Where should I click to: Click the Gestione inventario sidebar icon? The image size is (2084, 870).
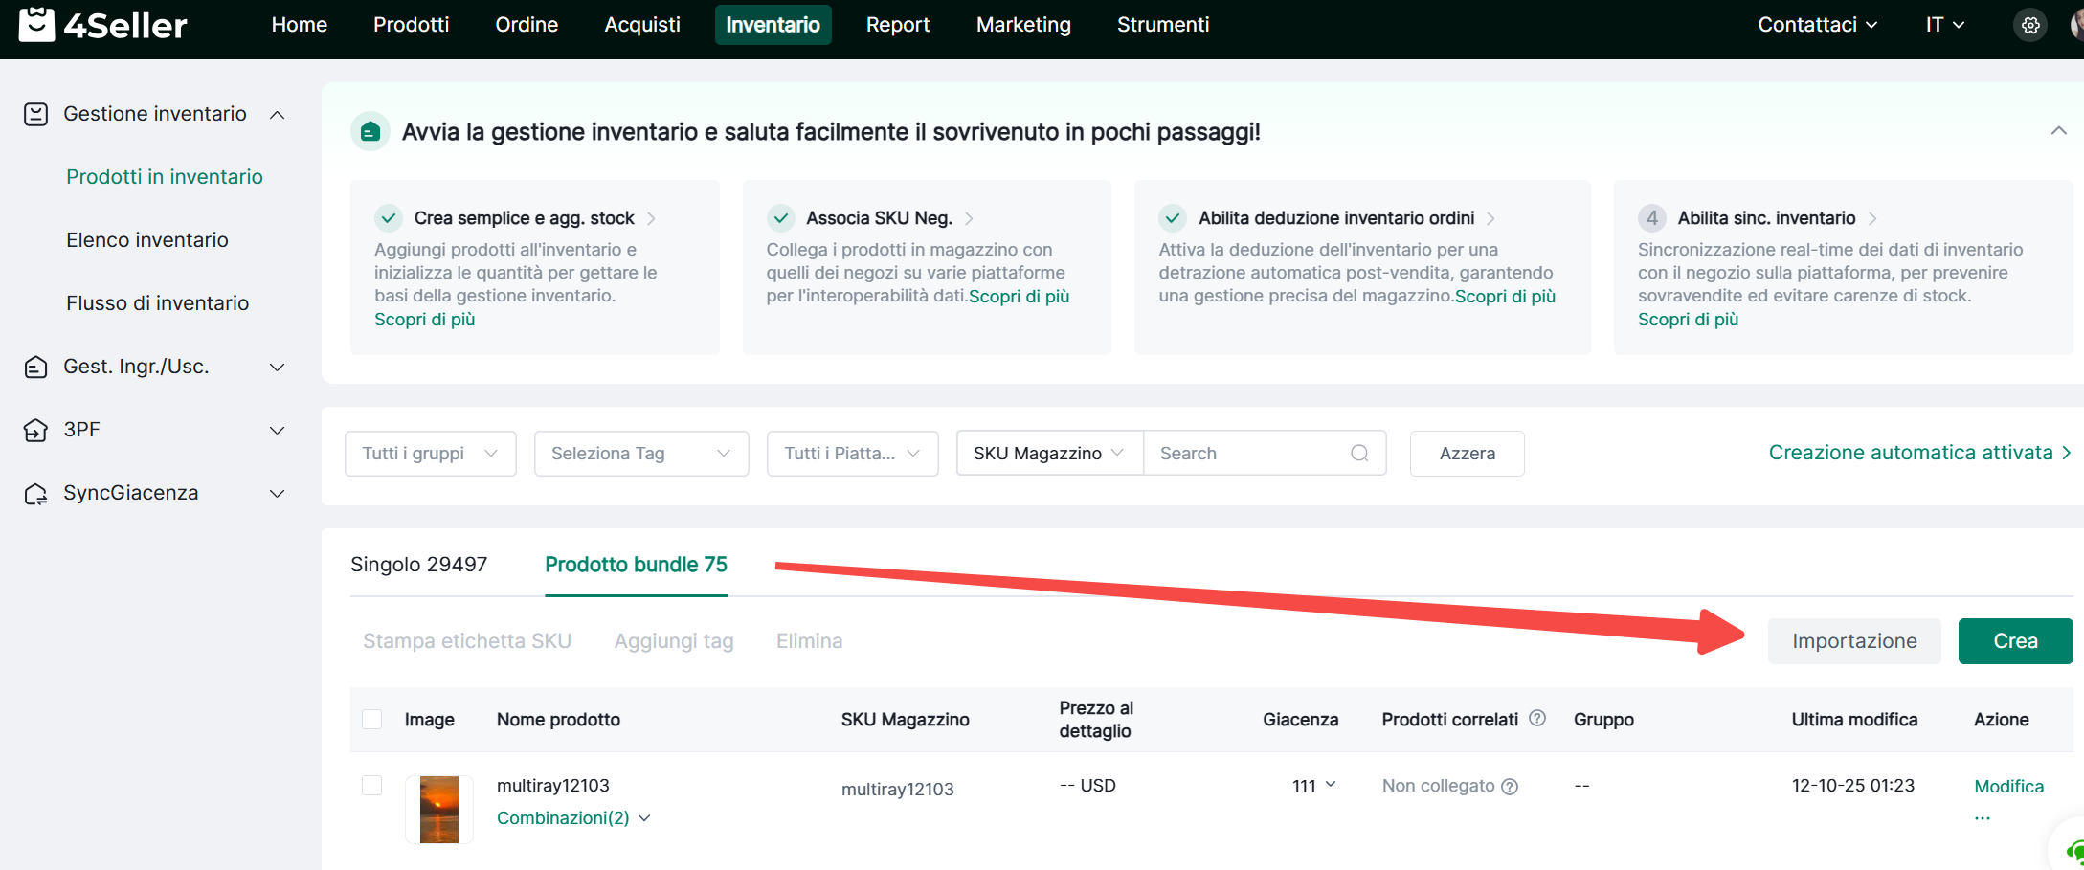pos(35,115)
